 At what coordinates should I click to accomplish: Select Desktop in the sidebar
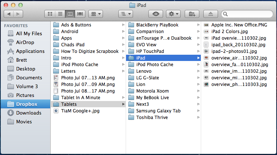(26, 69)
